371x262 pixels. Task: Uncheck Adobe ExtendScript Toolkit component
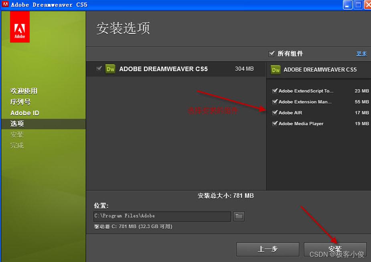[274, 91]
